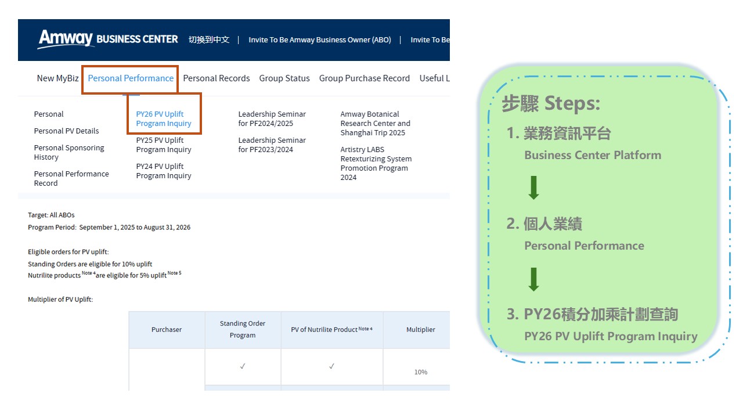Image resolution: width=743 pixels, height=418 pixels.
Task: Click the 10% multiplier cell
Action: click(x=421, y=372)
